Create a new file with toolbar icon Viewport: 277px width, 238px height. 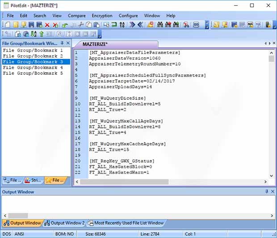tap(8, 25)
